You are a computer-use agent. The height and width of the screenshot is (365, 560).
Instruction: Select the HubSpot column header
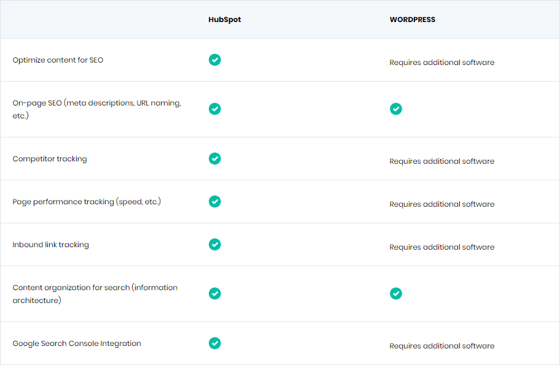click(x=225, y=20)
